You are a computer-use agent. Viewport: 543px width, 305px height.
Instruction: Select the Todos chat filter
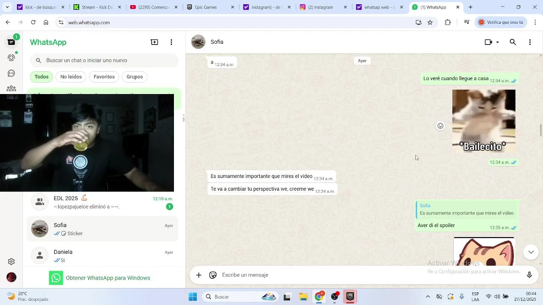[x=42, y=77]
